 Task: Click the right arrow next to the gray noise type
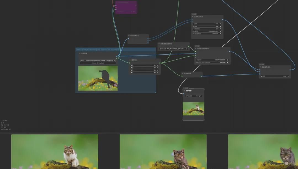click(x=221, y=29)
